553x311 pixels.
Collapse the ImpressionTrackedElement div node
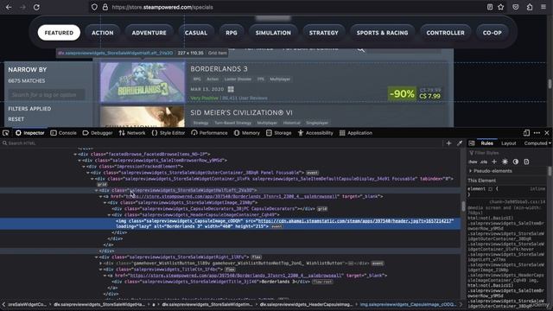click(x=84, y=167)
